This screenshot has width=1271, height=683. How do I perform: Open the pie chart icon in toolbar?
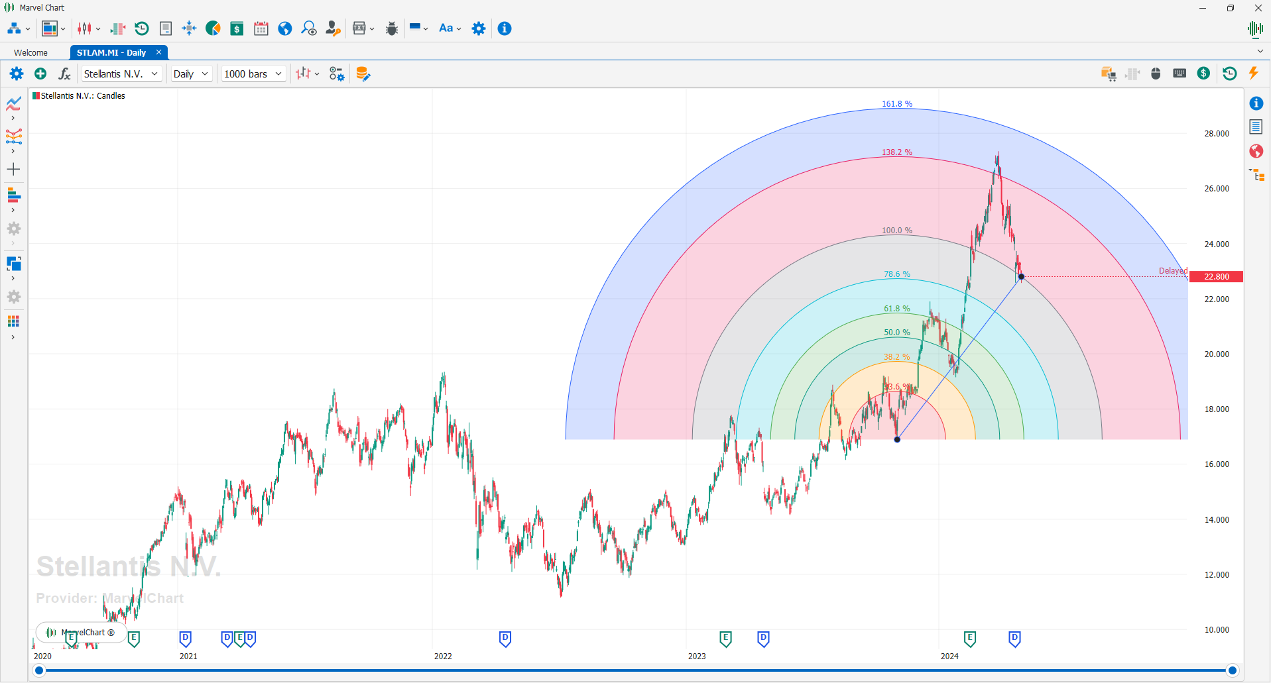pyautogui.click(x=213, y=28)
